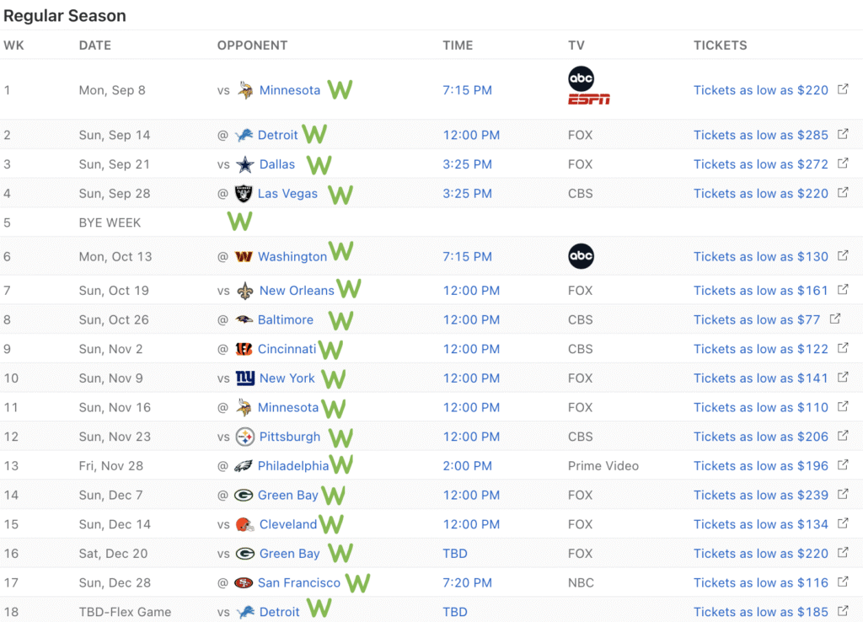Click the New Orleans Saints fleur-de-lis logo
Viewport: 863px width, 622px height.
pos(245,291)
